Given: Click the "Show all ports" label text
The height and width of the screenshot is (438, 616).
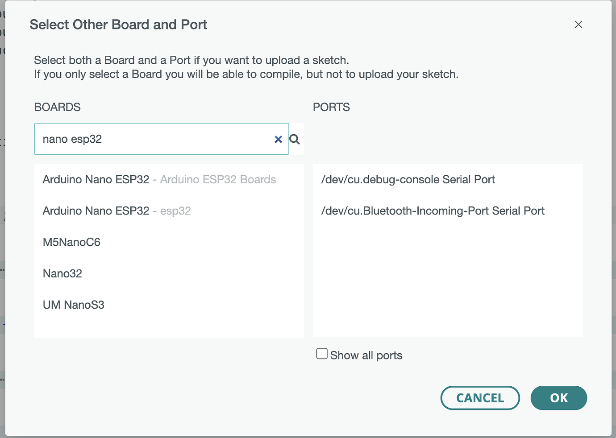Looking at the screenshot, I should [x=366, y=355].
